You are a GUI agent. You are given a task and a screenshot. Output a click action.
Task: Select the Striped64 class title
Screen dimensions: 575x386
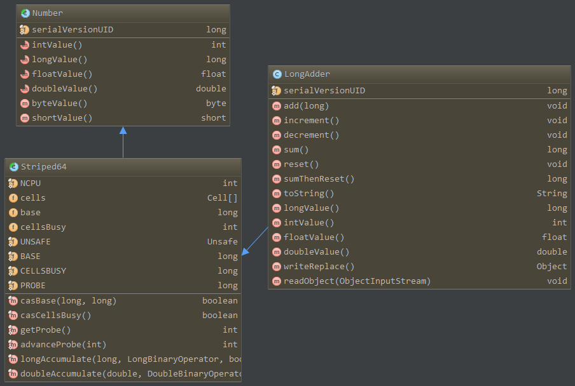coord(43,167)
